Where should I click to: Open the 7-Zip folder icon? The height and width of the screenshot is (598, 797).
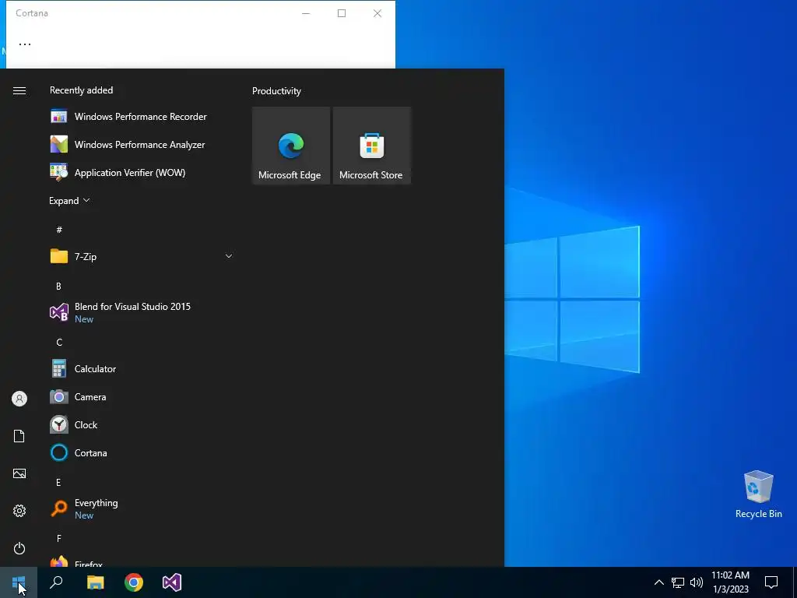coord(59,256)
